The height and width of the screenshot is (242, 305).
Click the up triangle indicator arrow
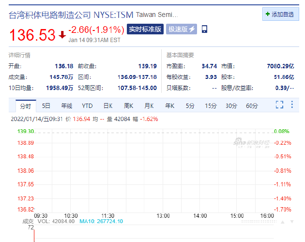click(283, 222)
